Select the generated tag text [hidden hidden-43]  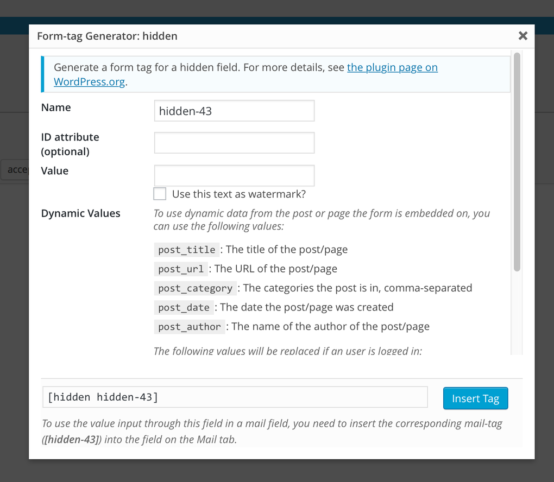pos(235,397)
